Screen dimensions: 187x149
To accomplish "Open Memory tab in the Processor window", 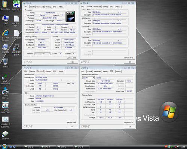I will coord(48,7).
